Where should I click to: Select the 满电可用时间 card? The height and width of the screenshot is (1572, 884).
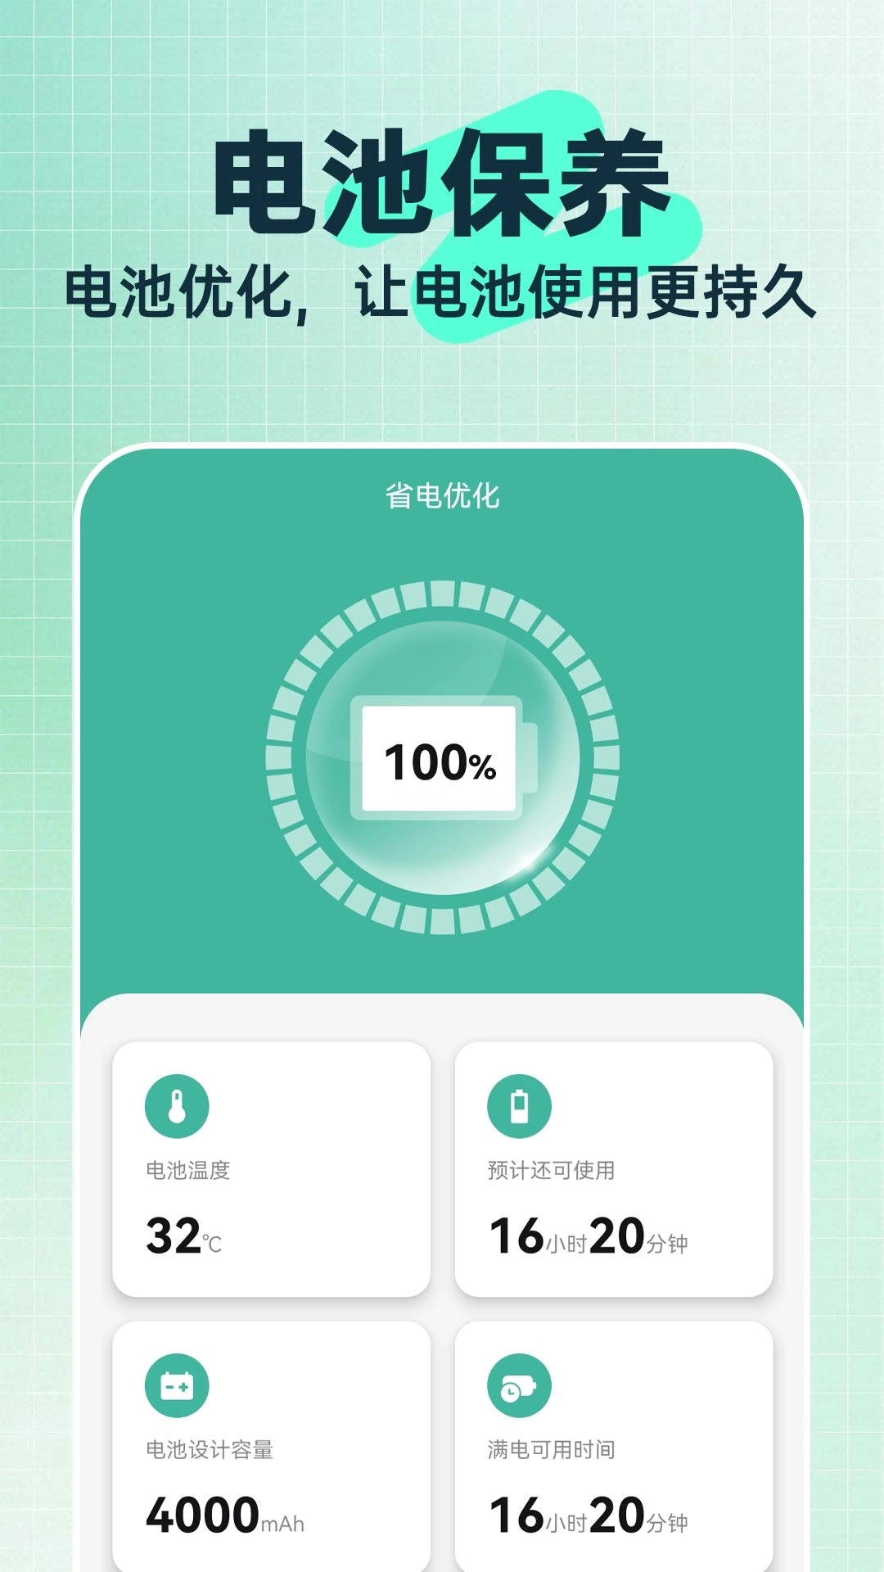tap(613, 1446)
